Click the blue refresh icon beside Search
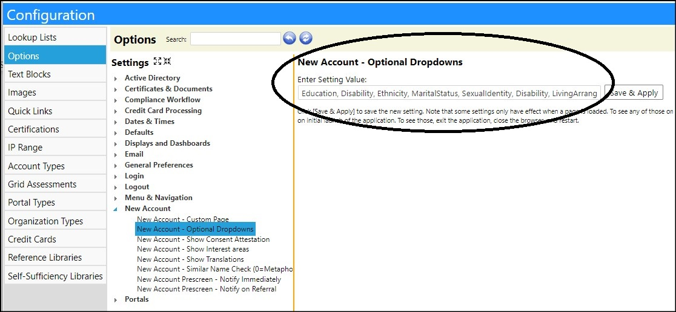Image resolution: width=676 pixels, height=312 pixels. 306,38
